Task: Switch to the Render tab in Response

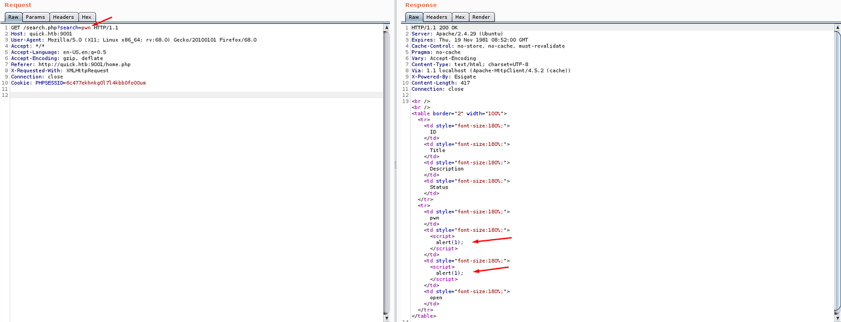Action: coord(481,17)
